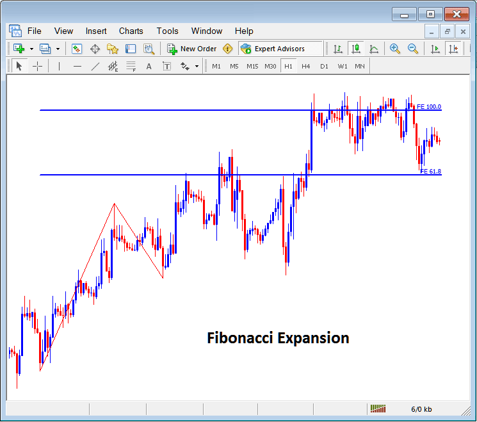This screenshot has width=477, height=422.
Task: Open the Market Watch window icon
Action: (77, 49)
